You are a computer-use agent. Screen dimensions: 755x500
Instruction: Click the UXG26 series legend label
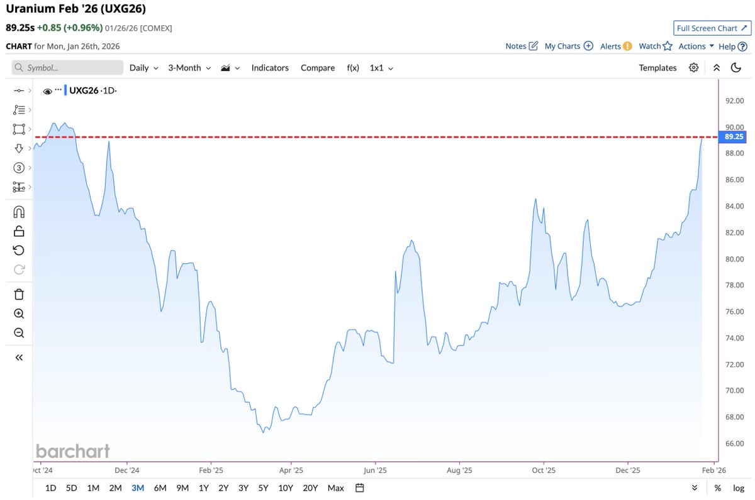tap(84, 91)
